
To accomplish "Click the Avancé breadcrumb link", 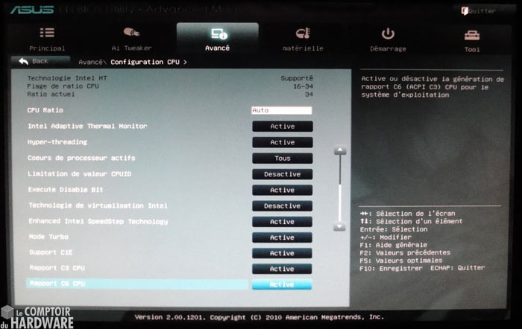I will point(90,62).
